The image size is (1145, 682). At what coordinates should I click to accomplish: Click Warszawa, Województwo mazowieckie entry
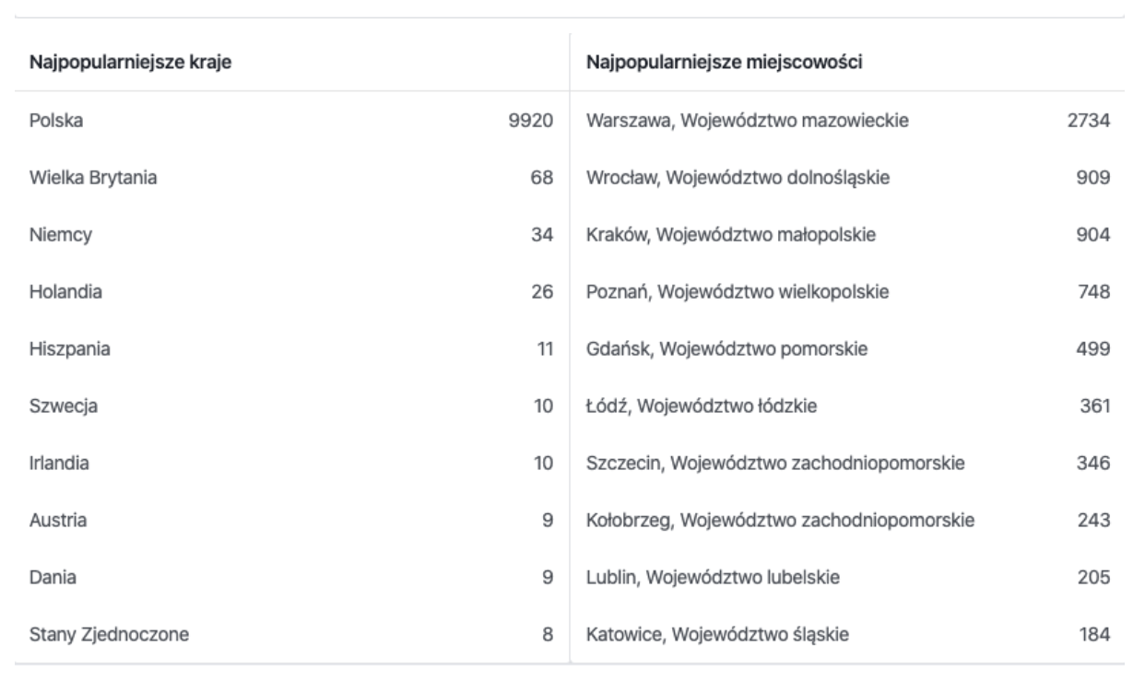[847, 120]
